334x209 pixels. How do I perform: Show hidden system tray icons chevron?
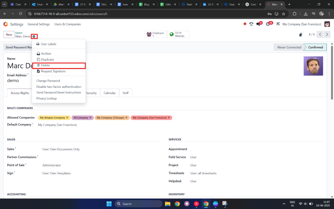point(284,204)
